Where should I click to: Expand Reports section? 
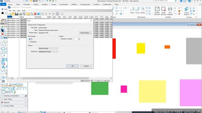(x=14, y=102)
